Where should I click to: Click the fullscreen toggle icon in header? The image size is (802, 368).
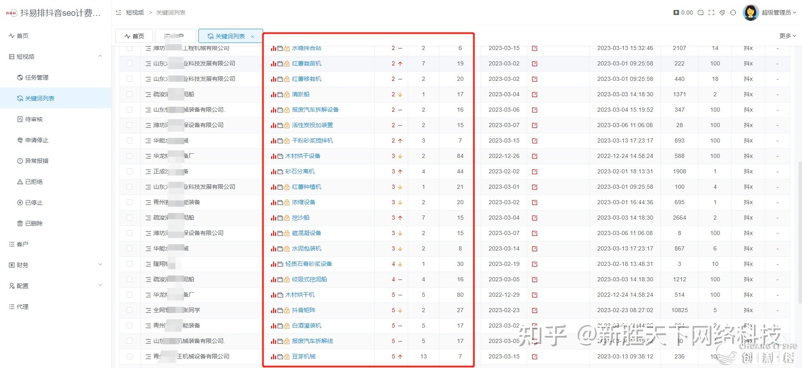click(x=711, y=13)
